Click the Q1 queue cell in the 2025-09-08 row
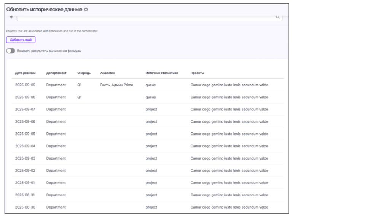This screenshot has width=390, height=217. tap(80, 97)
